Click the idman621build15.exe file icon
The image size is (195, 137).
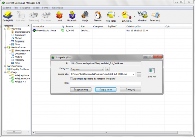click(x=34, y=30)
